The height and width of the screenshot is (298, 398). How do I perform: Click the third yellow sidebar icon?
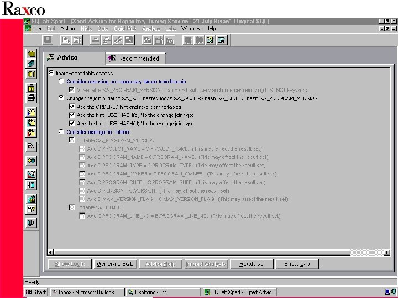point(31,74)
